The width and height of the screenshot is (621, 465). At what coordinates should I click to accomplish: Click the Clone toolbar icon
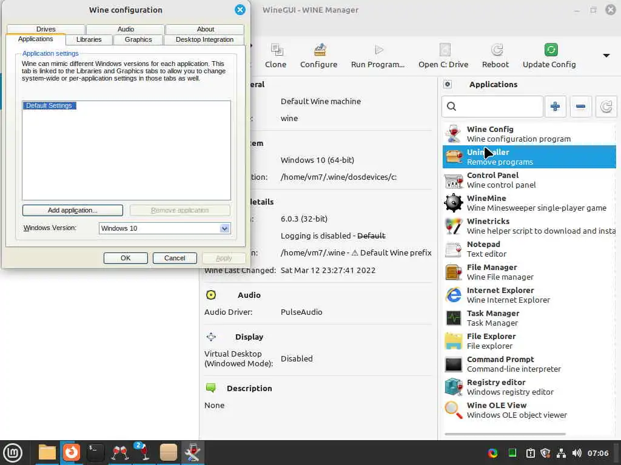277,50
